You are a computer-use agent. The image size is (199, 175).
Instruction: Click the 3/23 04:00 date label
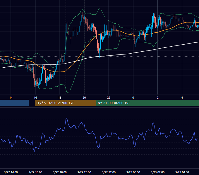(x=182, y=172)
